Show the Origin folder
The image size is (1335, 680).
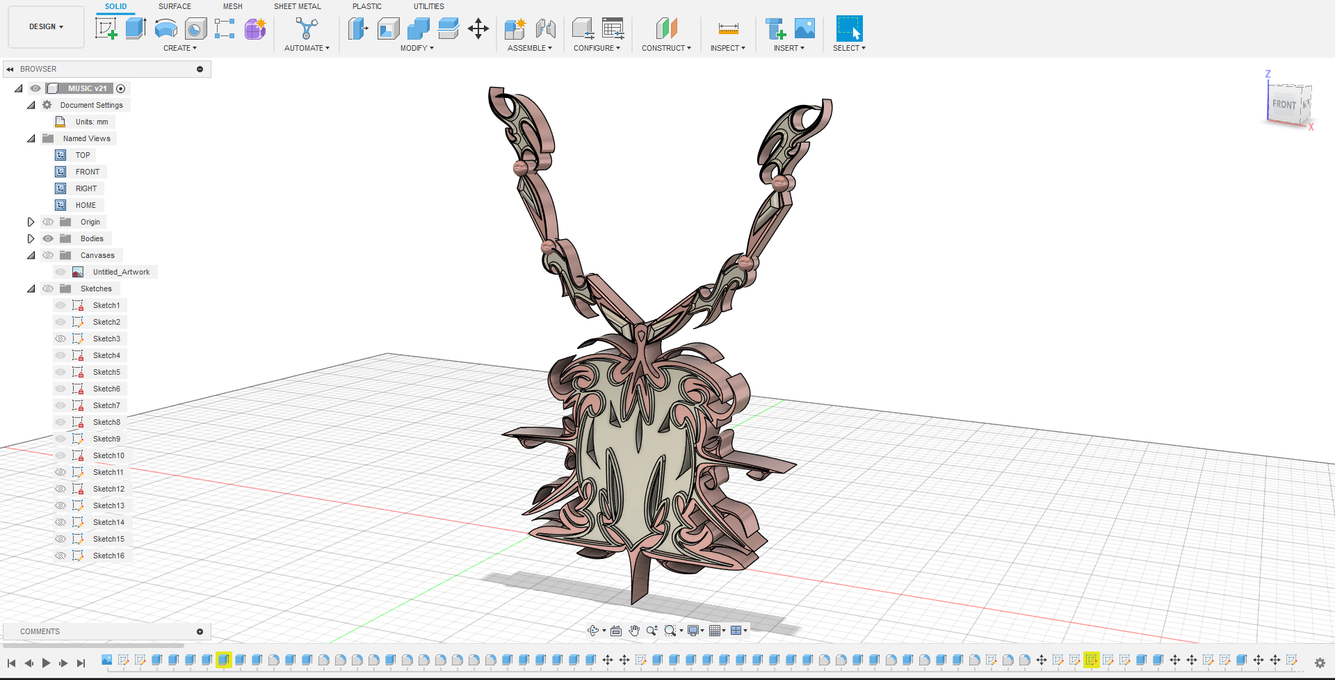(x=48, y=222)
